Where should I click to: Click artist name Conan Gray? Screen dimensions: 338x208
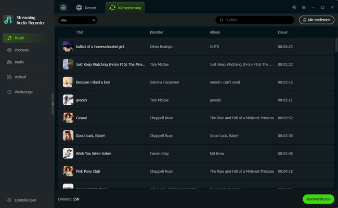[x=159, y=154]
